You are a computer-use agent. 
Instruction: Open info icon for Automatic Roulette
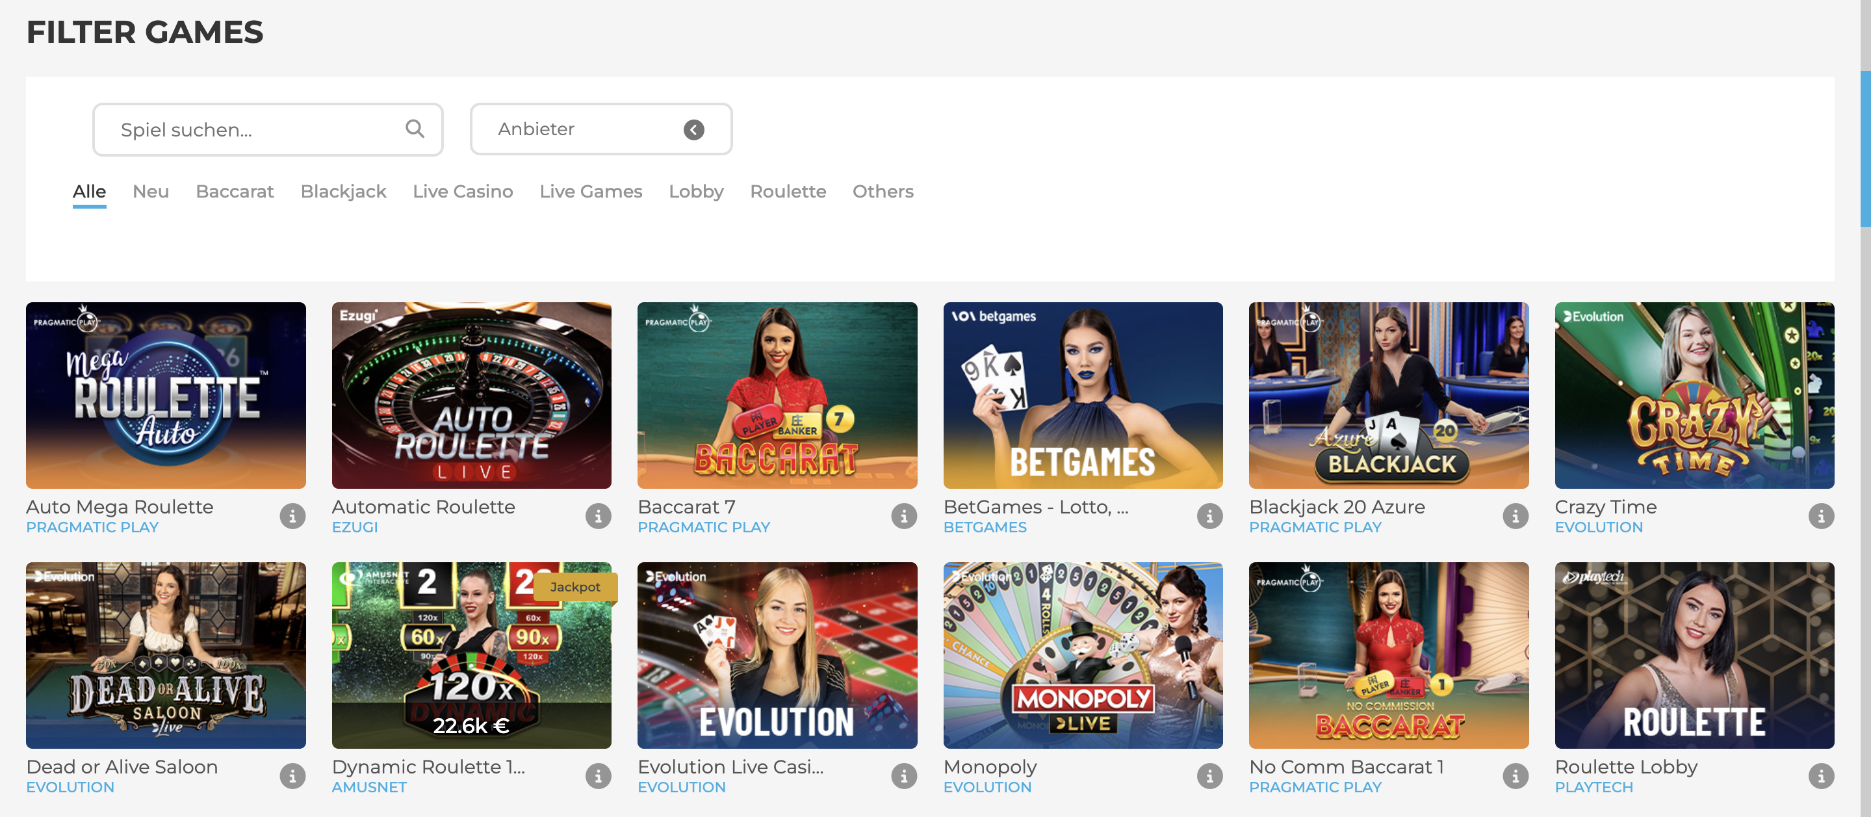(598, 516)
